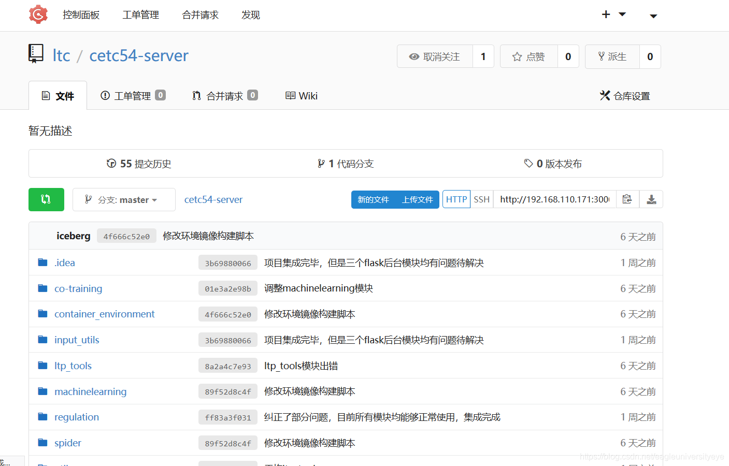729x466 pixels.
Task: Click folder icon beside ltp_tools
Action: pos(43,366)
